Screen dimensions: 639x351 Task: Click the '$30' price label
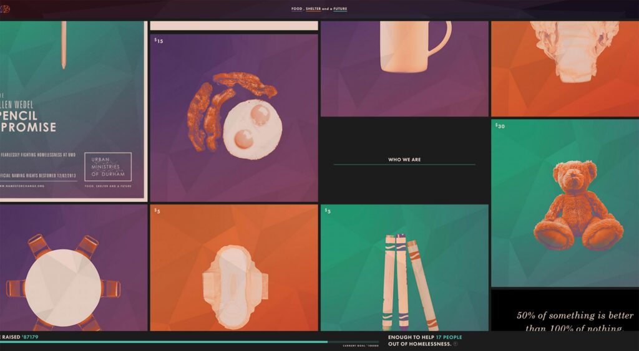click(x=500, y=126)
